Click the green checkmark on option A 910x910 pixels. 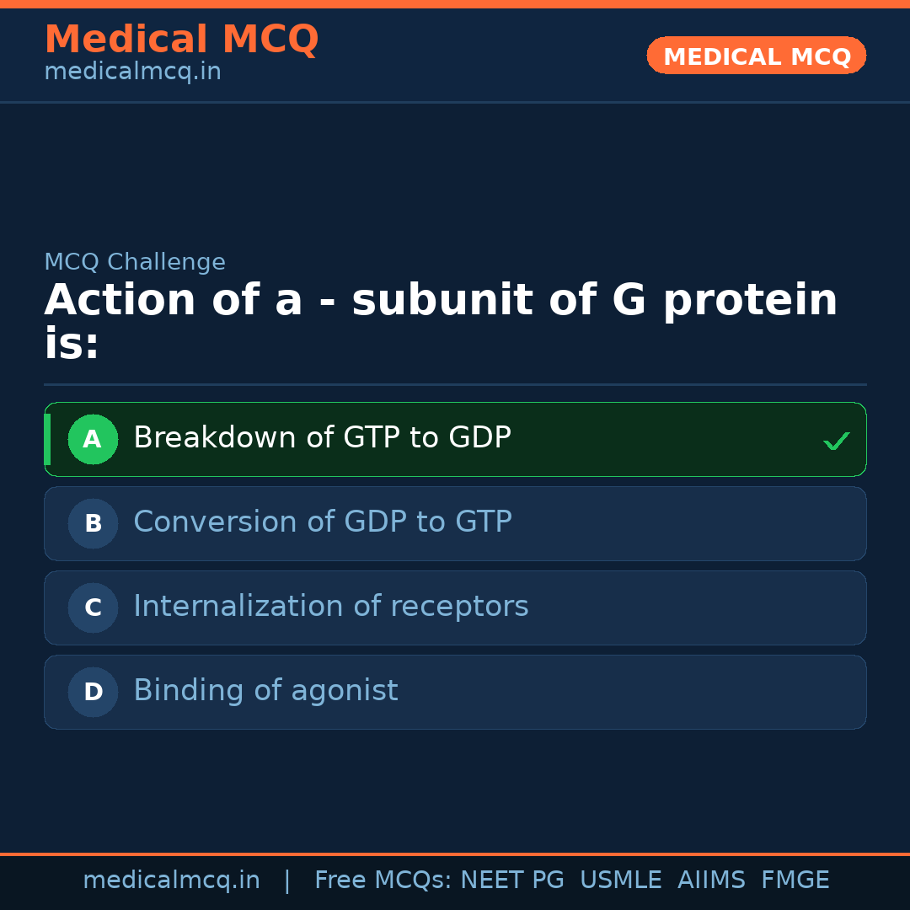coord(836,441)
